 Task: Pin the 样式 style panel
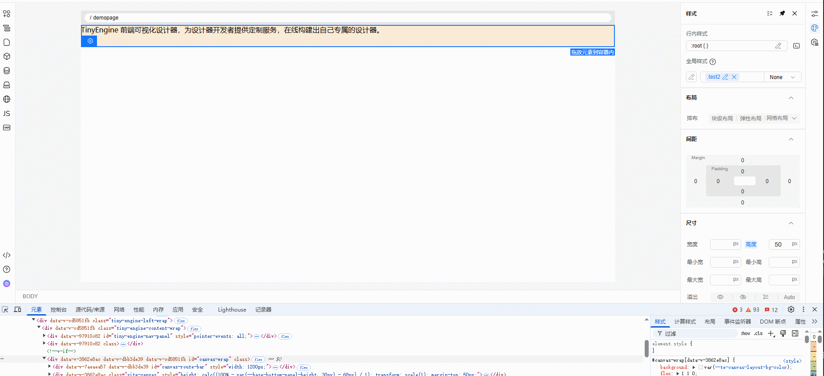pos(782,13)
